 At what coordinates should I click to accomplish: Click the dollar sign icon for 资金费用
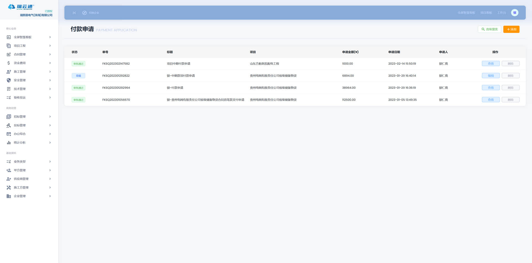9,63
